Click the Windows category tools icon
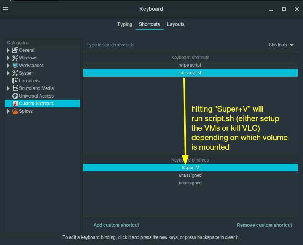This screenshot has width=303, height=245. click(x=15, y=58)
